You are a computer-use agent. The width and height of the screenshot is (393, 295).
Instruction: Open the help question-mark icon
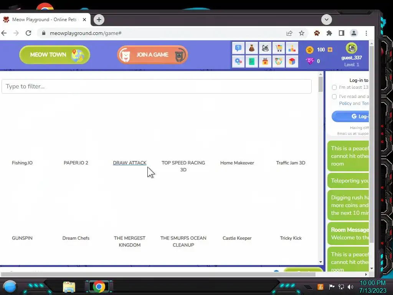(238, 48)
